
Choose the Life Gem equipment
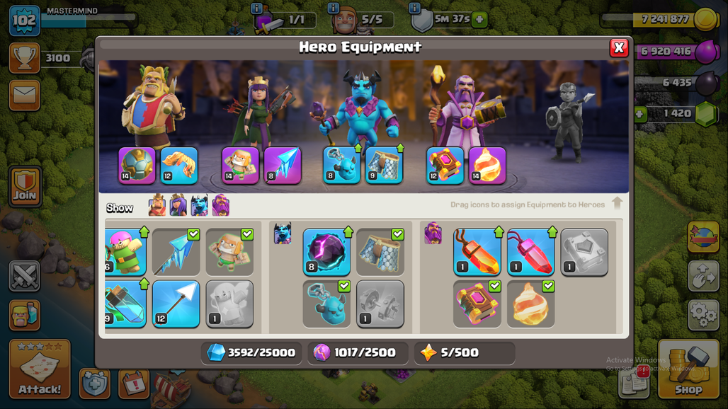(530, 252)
